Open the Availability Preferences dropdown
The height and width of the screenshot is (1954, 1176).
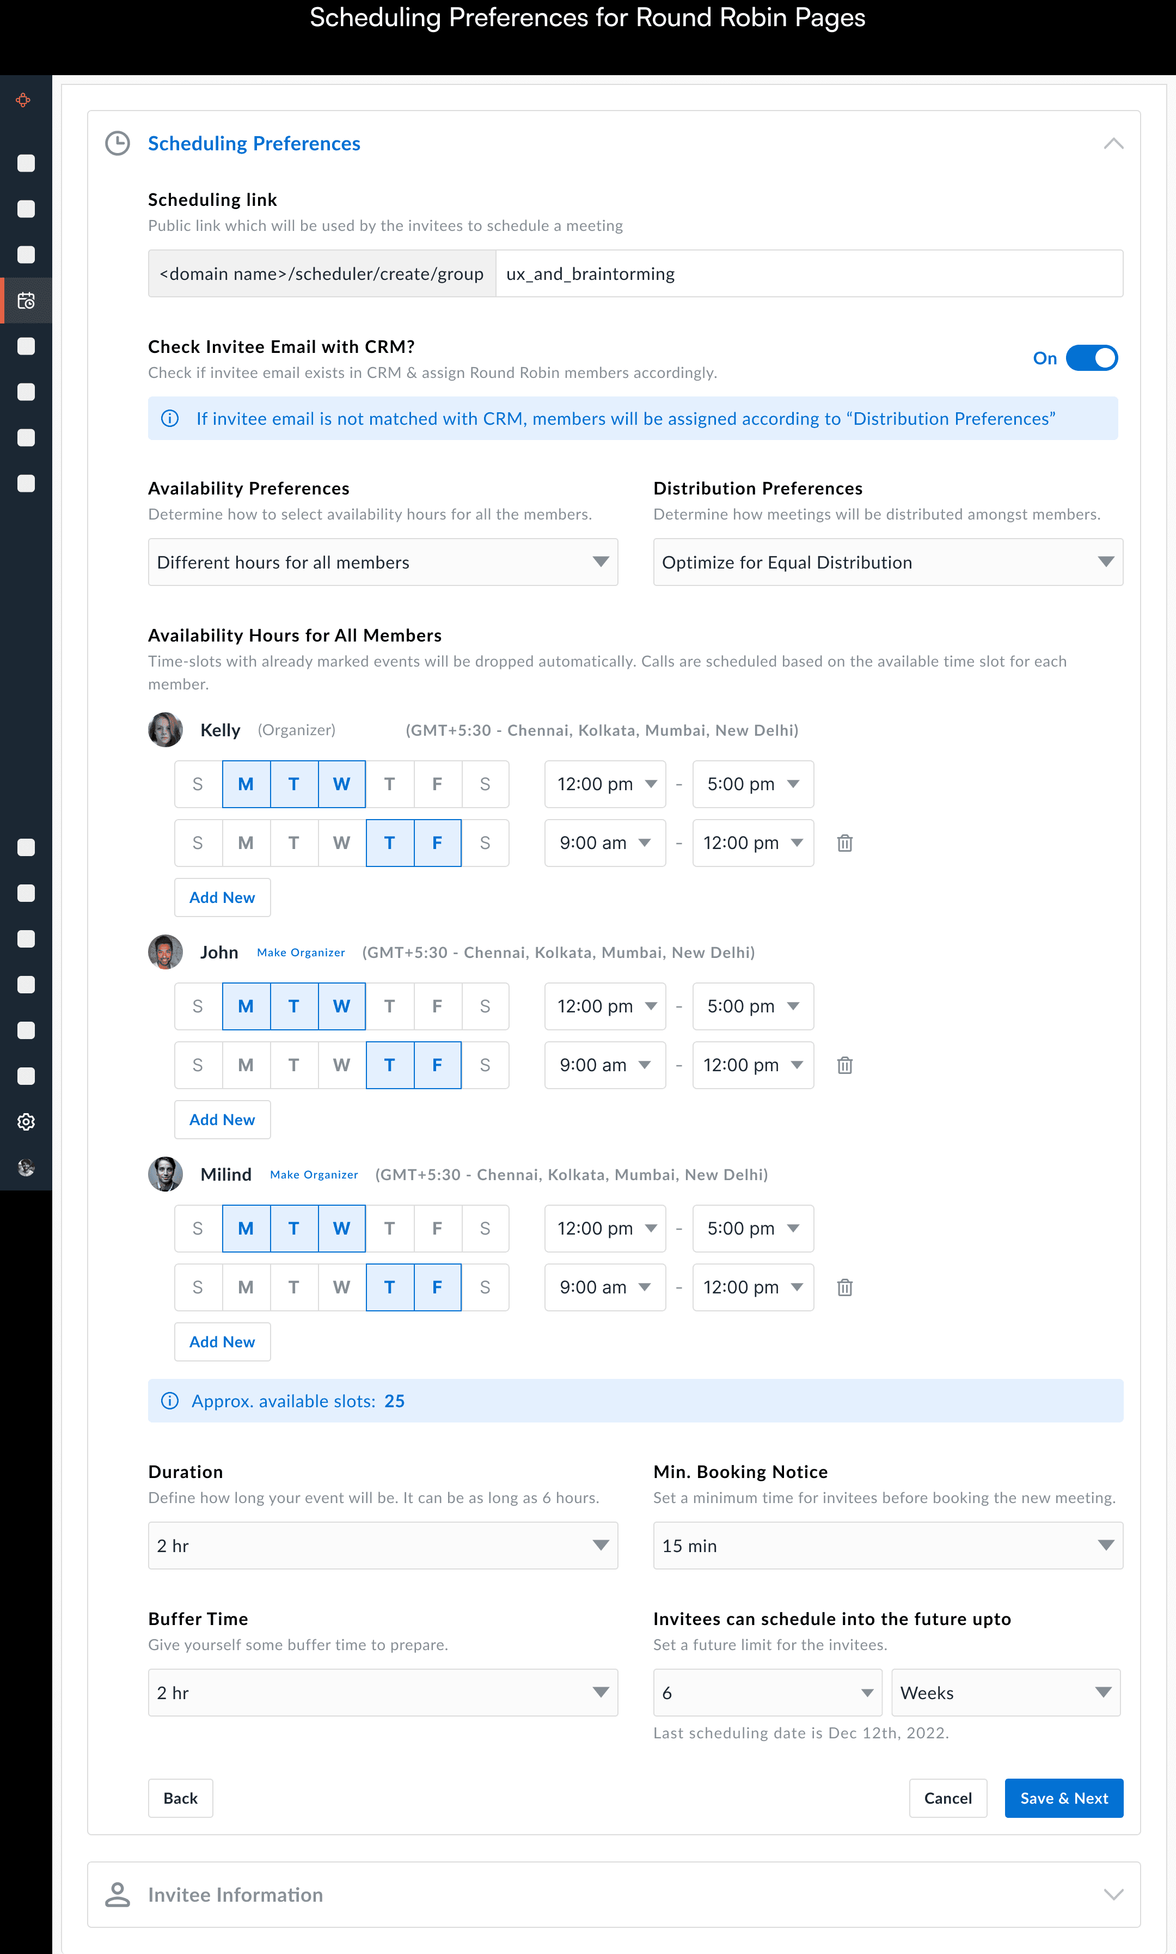click(383, 562)
